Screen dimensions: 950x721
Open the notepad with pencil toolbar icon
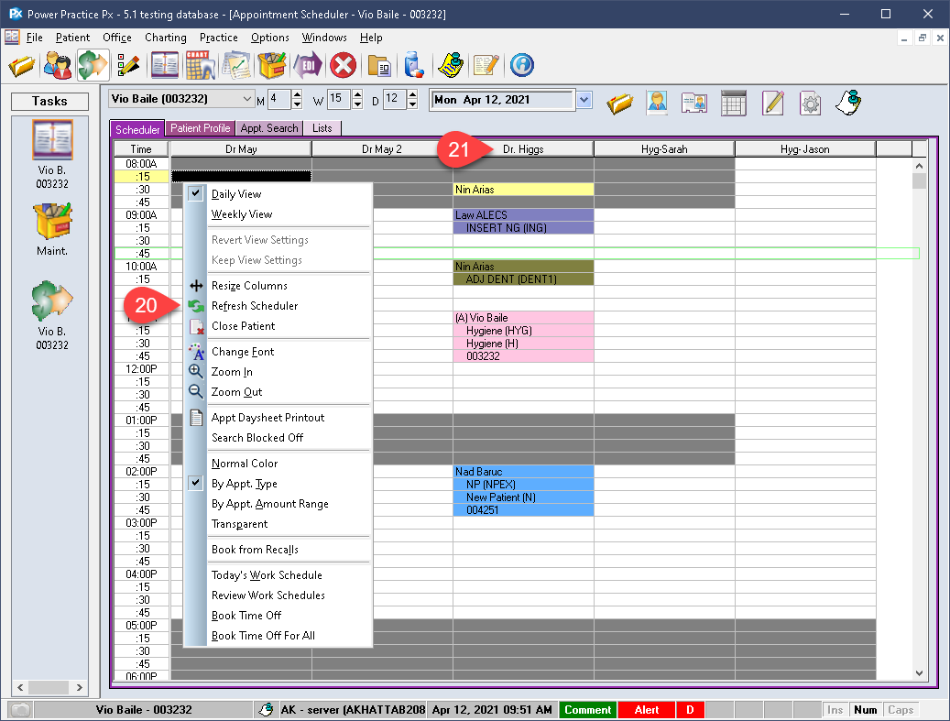click(486, 65)
